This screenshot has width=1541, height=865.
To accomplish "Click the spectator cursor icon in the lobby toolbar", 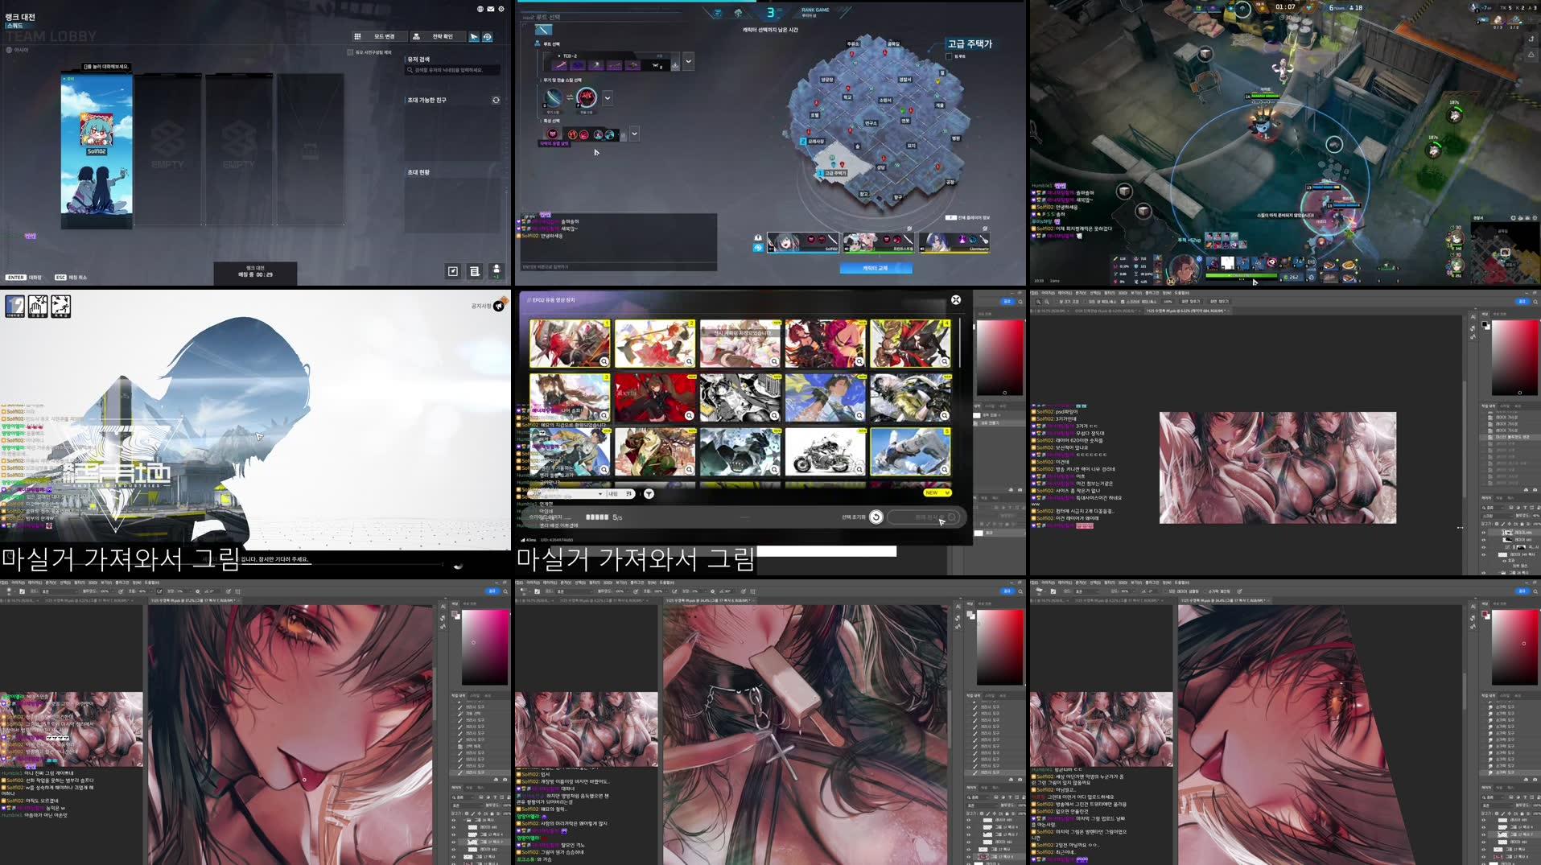I will 474,37.
